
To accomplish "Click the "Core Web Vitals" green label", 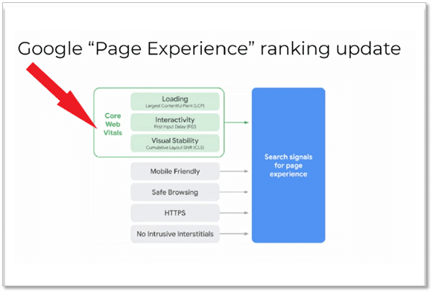I will [x=113, y=125].
